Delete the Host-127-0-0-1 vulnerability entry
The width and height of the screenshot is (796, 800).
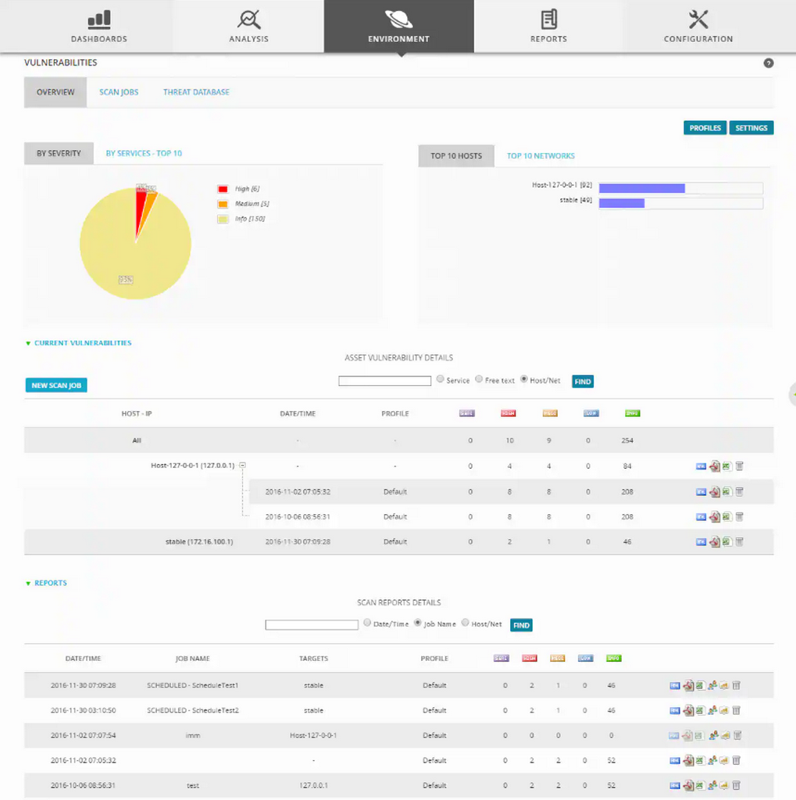pyautogui.click(x=739, y=466)
